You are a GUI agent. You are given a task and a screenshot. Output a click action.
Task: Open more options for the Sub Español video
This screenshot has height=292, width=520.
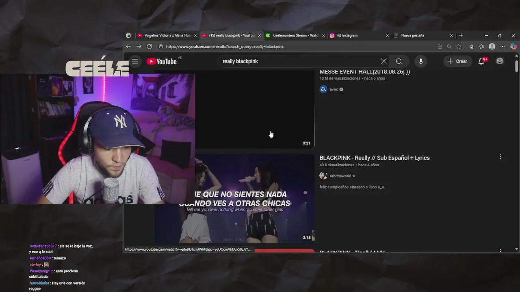pyautogui.click(x=500, y=157)
